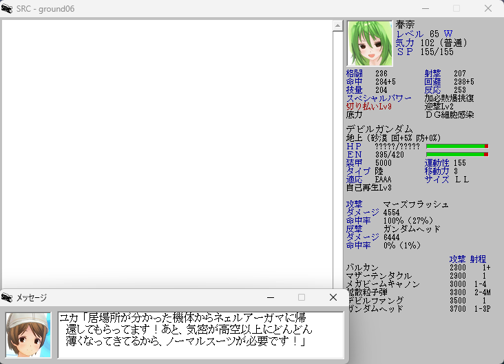Image resolution: width=504 pixels, height=364 pixels.
Task: Click the ＤＧ細胞感染 skill
Action: point(449,115)
